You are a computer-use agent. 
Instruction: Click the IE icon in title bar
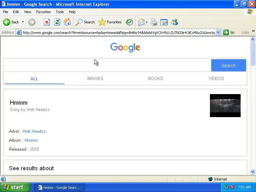(x=3, y=4)
